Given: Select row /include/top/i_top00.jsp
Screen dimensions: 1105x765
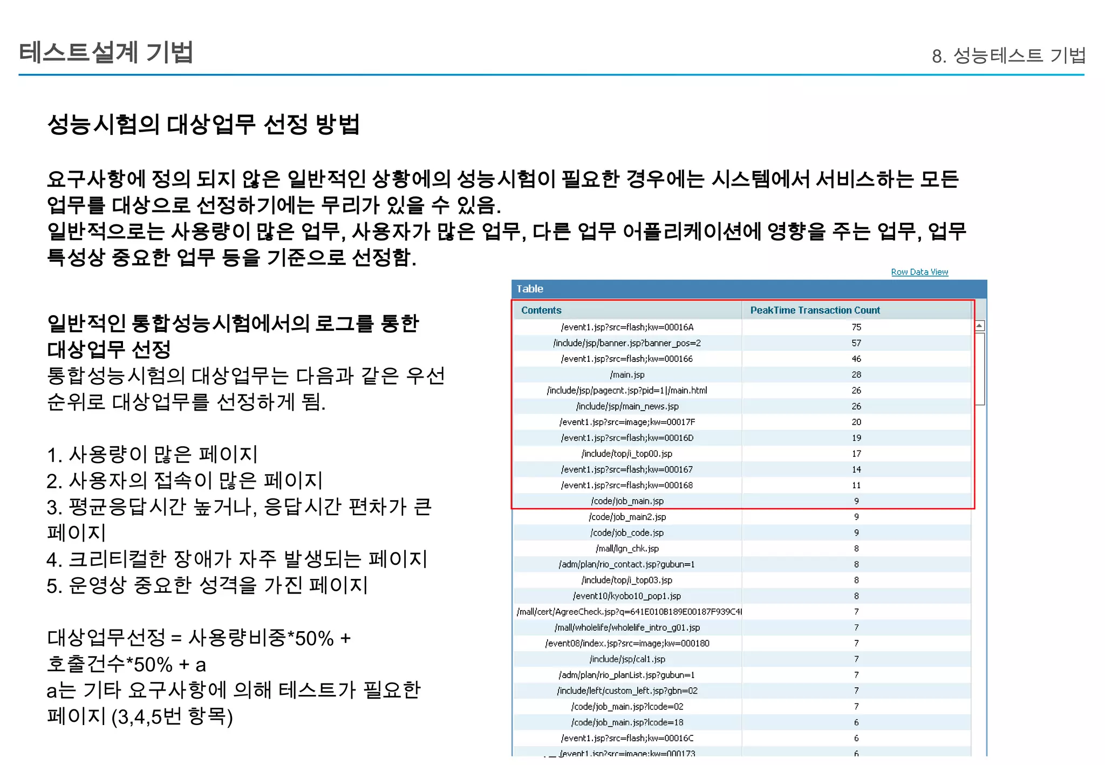Looking at the screenshot, I should point(742,454).
